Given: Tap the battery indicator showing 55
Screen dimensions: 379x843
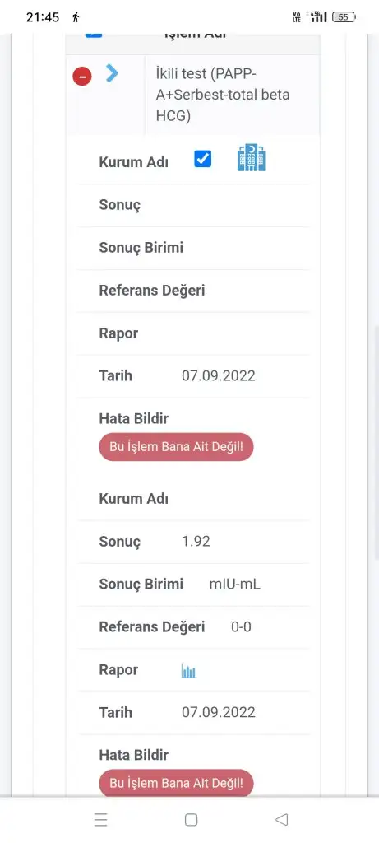Looking at the screenshot, I should click(344, 17).
